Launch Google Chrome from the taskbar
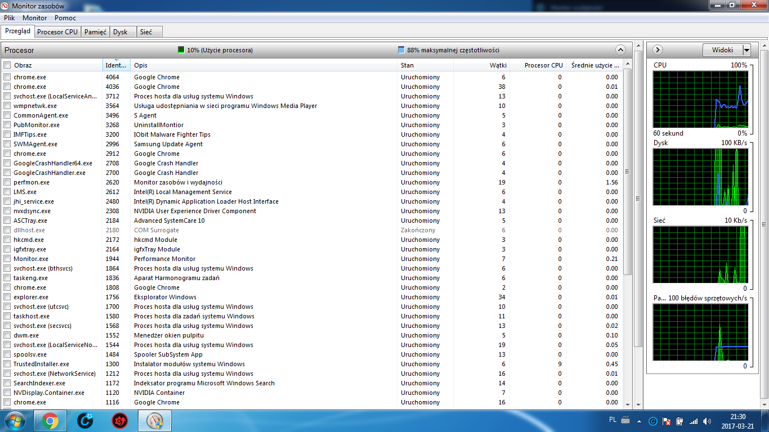 point(50,421)
